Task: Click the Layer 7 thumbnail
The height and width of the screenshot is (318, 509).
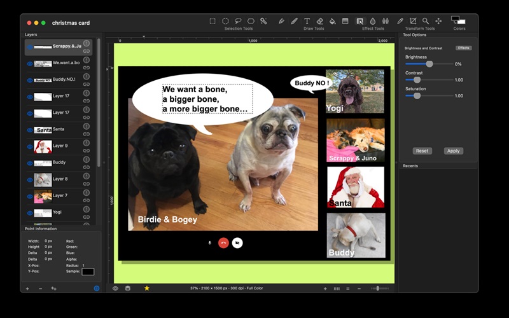Action: (x=43, y=197)
